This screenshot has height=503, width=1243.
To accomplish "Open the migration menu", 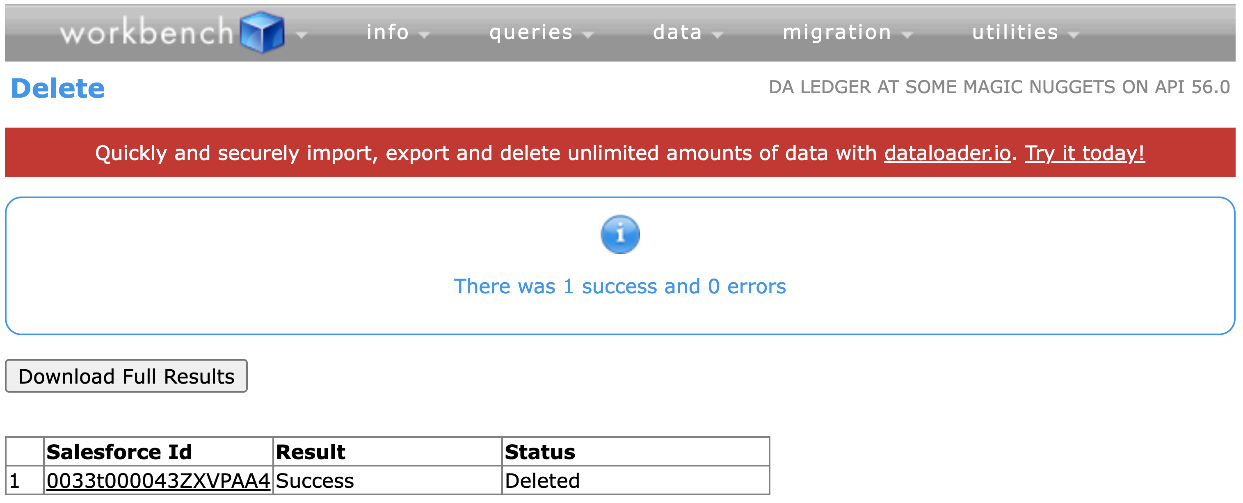I will (x=837, y=32).
